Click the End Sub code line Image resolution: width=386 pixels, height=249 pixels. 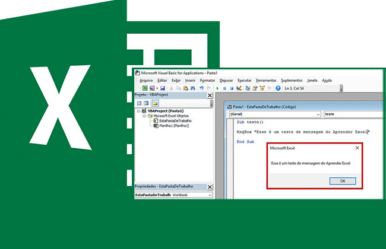point(245,142)
